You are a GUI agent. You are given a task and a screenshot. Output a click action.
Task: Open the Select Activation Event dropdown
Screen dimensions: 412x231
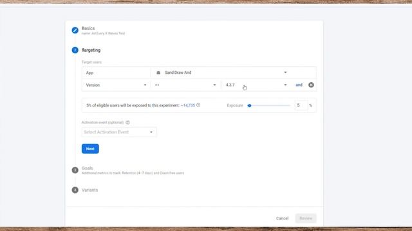(x=119, y=132)
